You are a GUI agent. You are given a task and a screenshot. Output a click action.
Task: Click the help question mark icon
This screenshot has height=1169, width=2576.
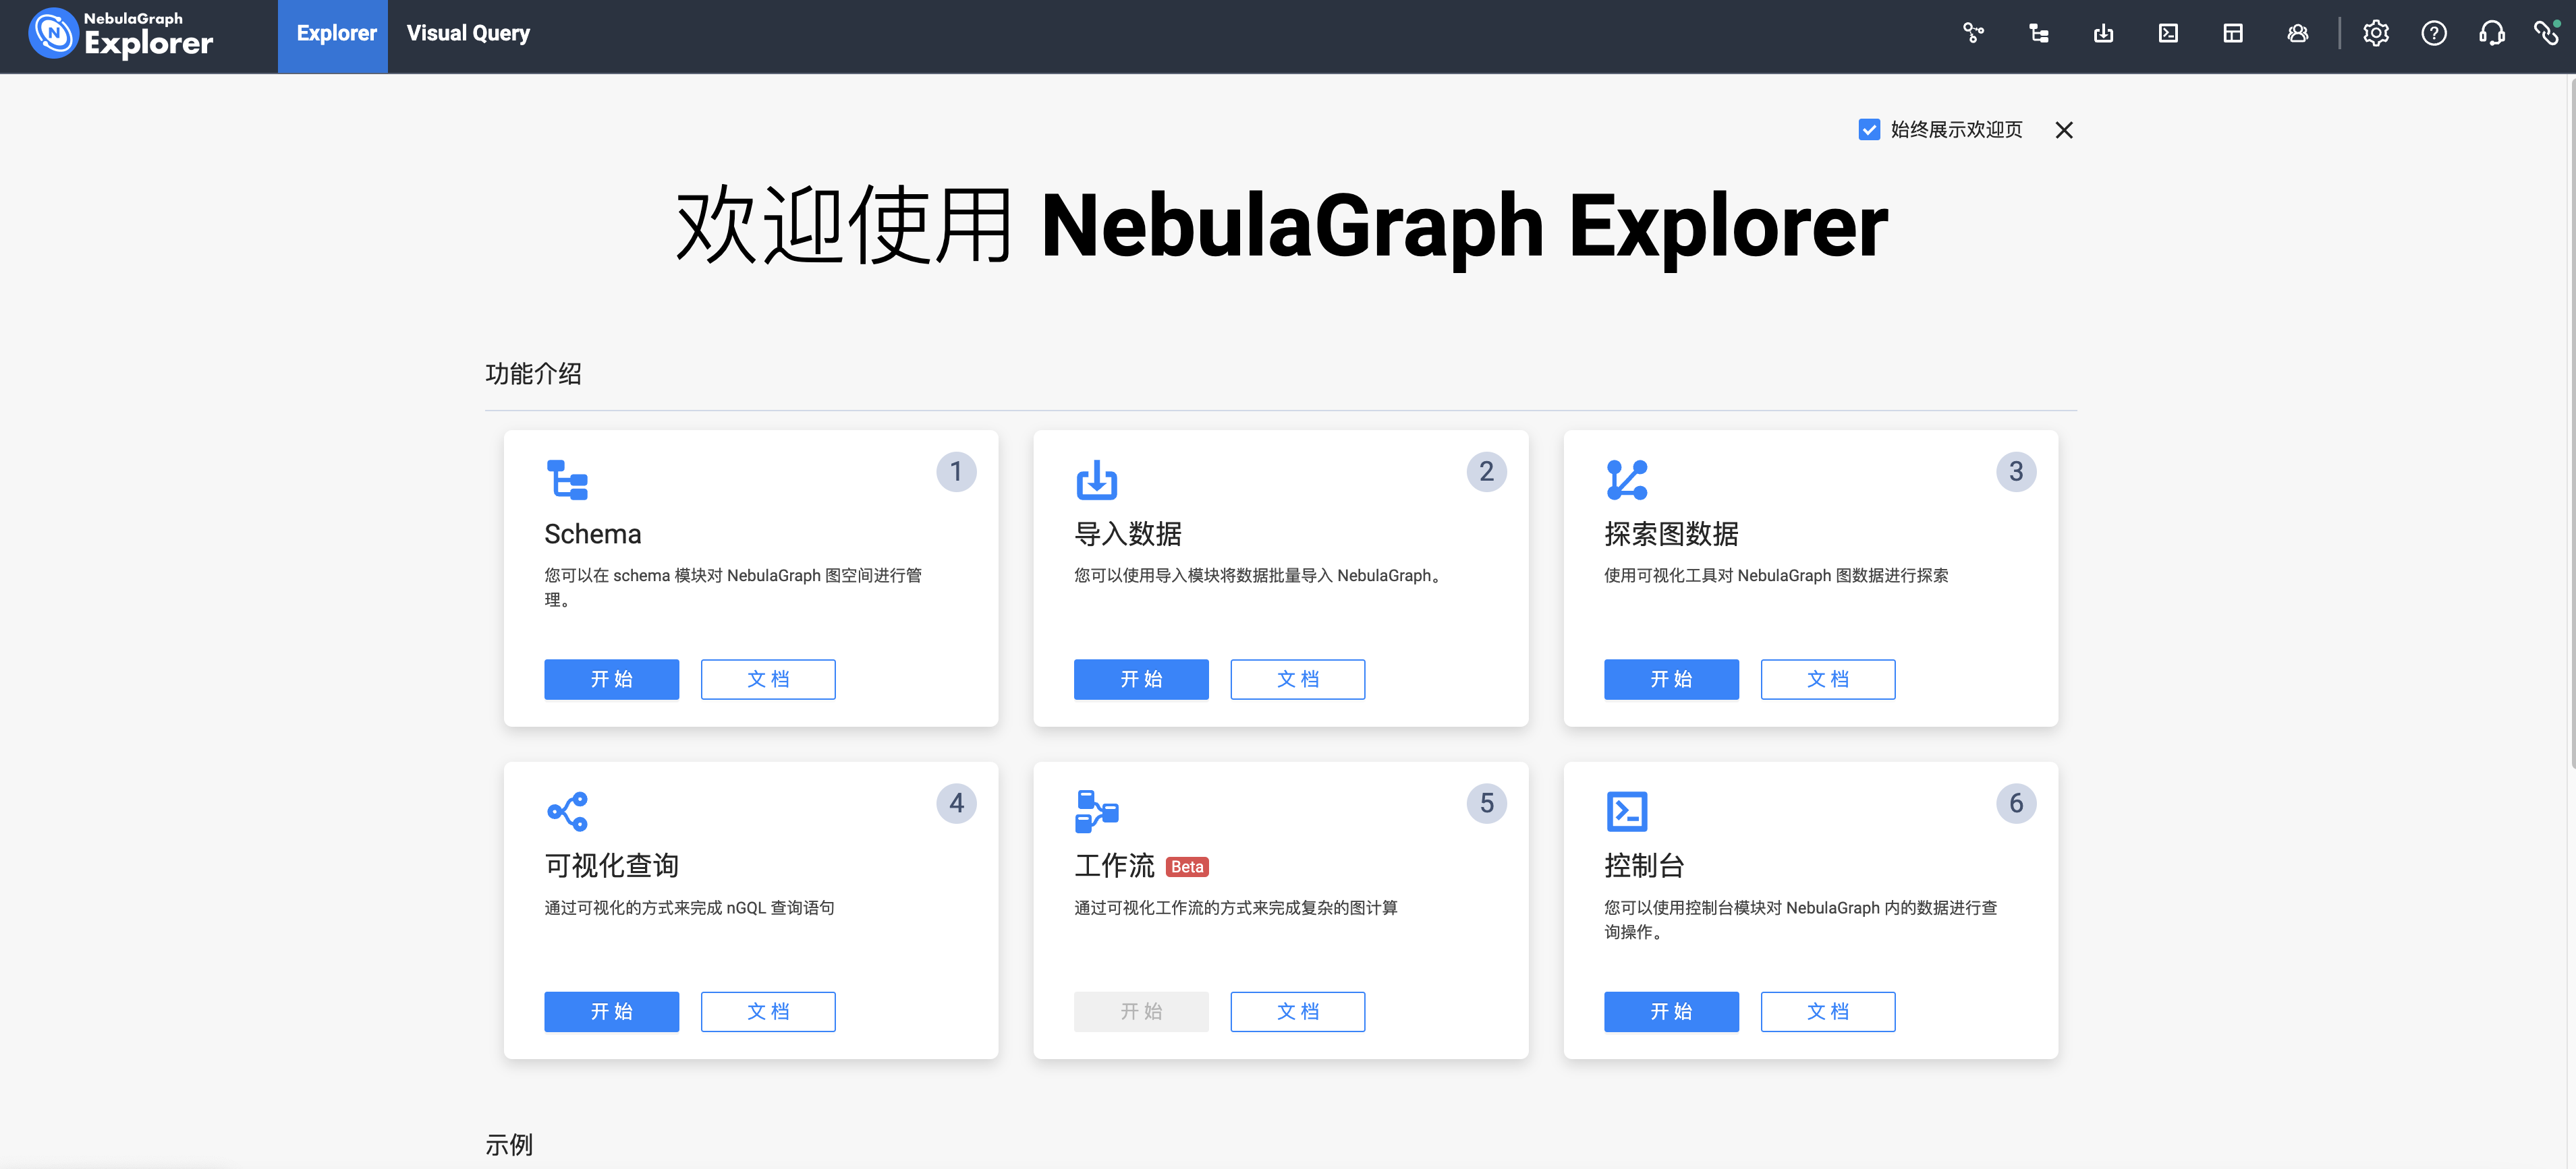tap(2434, 33)
